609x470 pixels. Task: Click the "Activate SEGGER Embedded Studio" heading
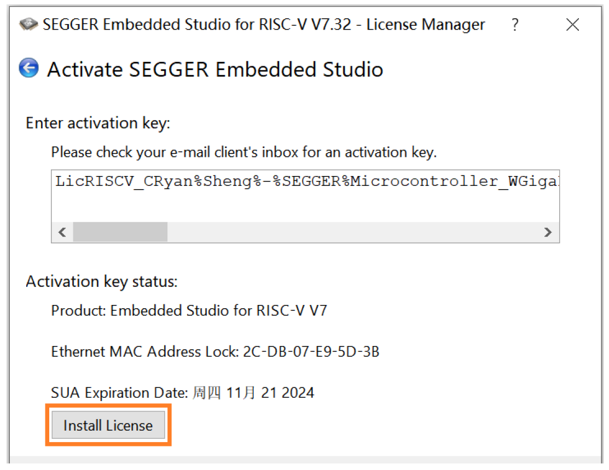coord(215,69)
